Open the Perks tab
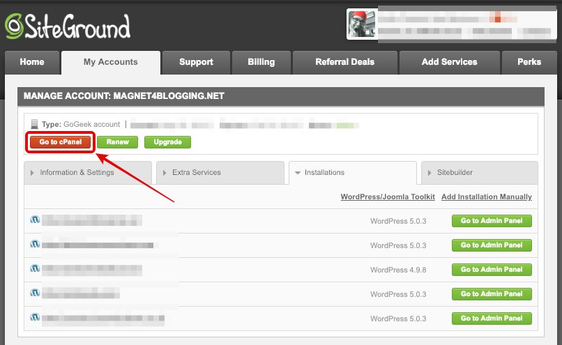This screenshot has height=345, width=562. click(529, 62)
